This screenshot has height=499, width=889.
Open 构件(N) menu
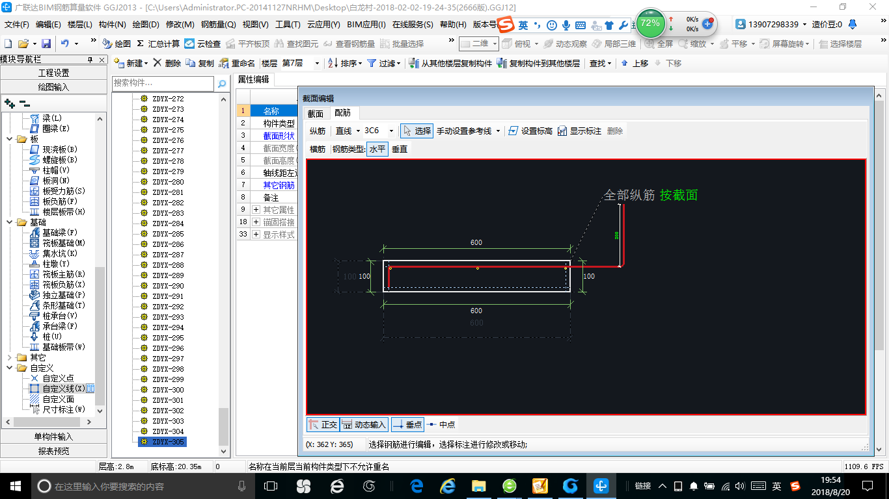pos(112,25)
